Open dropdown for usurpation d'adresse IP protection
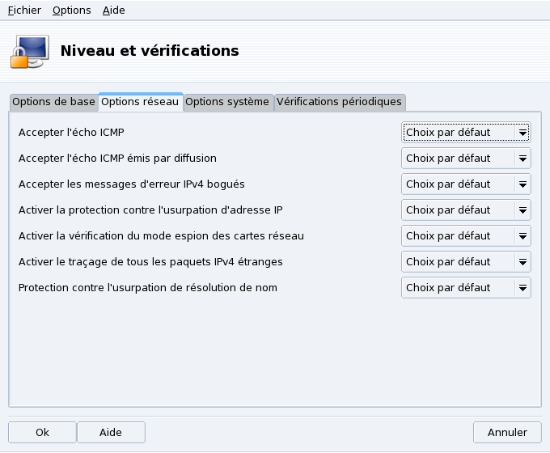Screen dimensions: 550x453 coord(466,210)
